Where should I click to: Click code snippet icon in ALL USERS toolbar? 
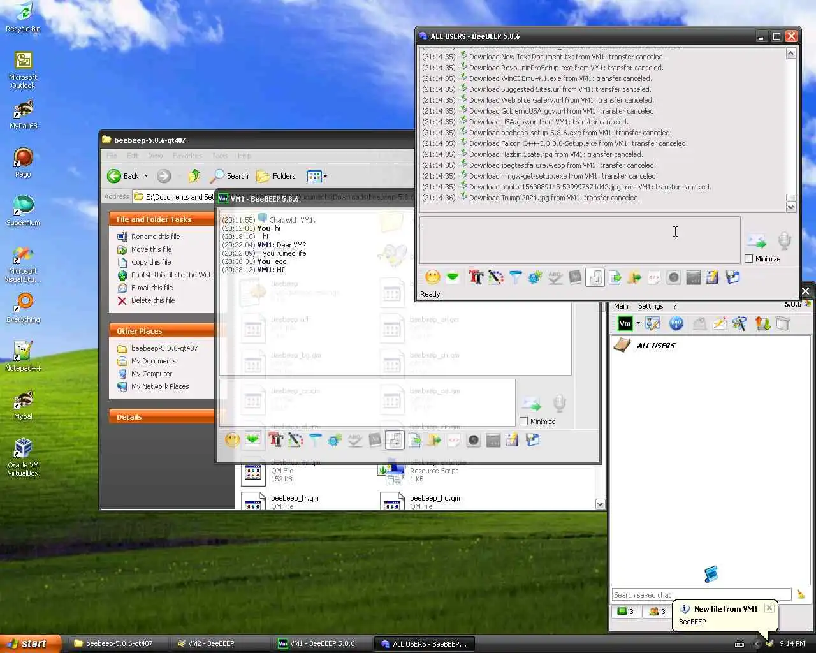[x=654, y=277]
